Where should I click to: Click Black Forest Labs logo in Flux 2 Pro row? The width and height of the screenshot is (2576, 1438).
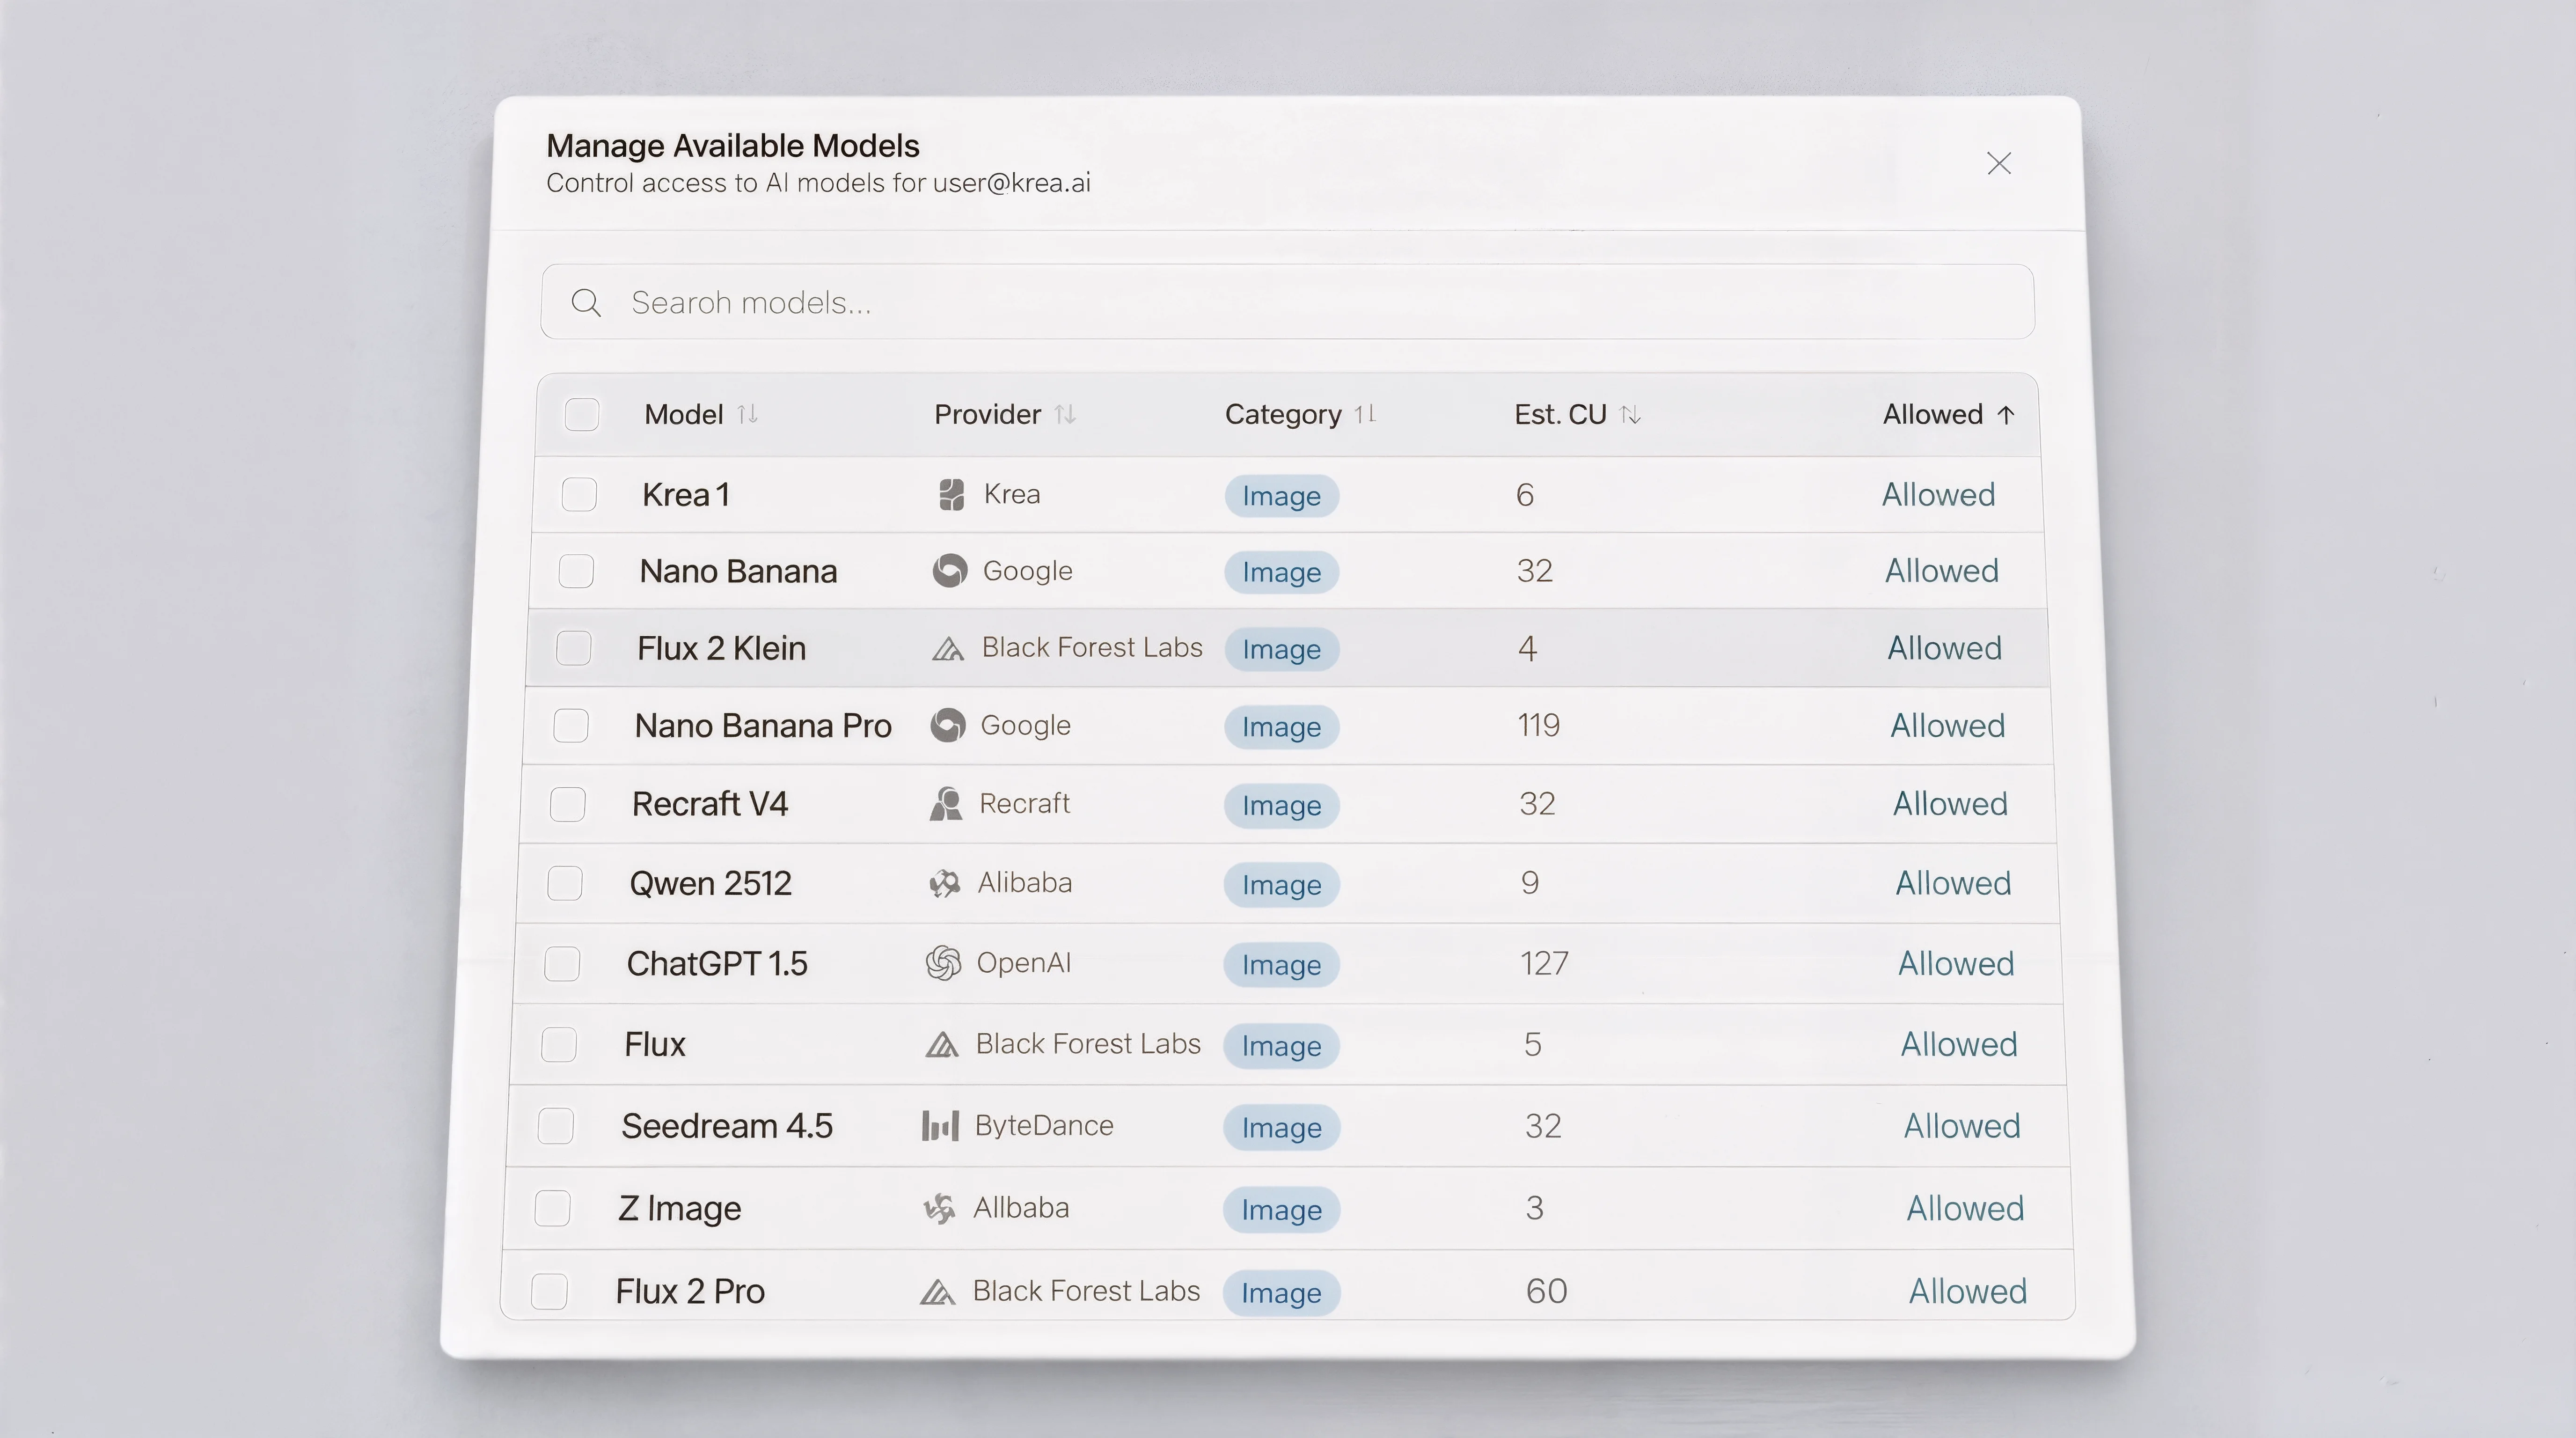[937, 1292]
